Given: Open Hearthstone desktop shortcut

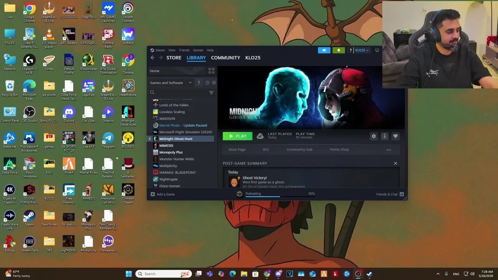Looking at the screenshot, I should (128, 88).
